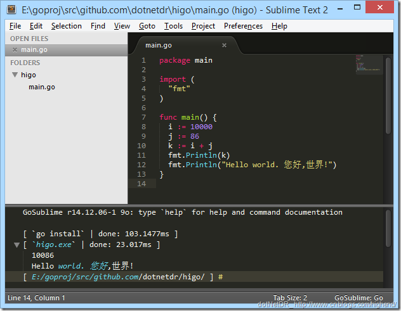Open the File menu

pos(15,26)
